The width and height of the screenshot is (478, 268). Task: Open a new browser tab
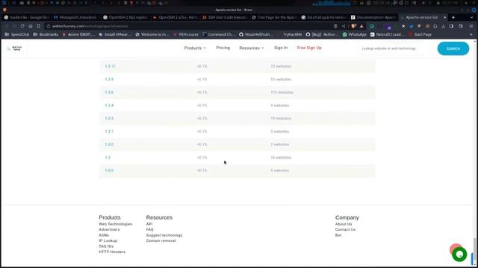(453, 18)
